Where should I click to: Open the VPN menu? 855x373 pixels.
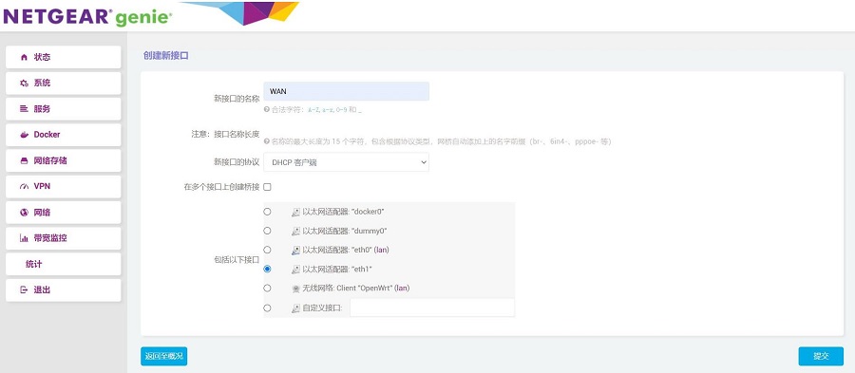(x=64, y=186)
